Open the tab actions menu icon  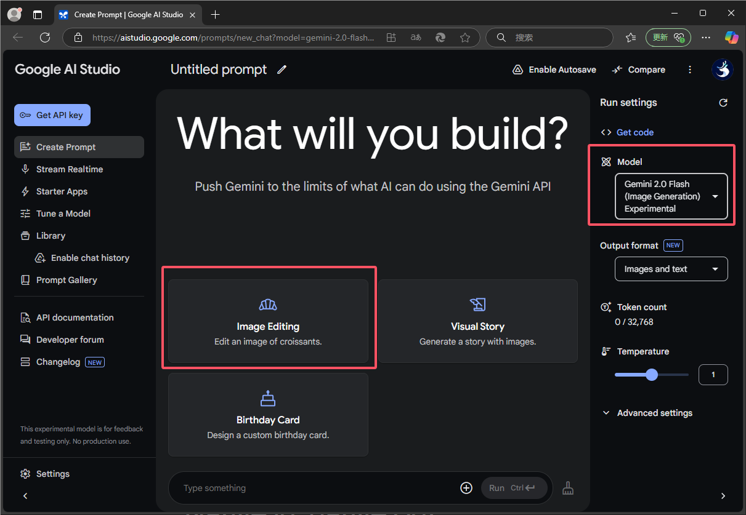[x=38, y=14]
